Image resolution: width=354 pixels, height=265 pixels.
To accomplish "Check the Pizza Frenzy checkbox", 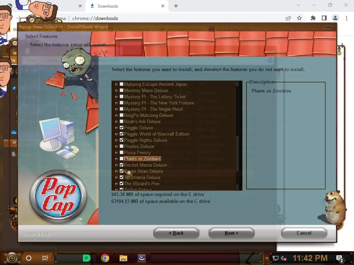I will 121,152.
